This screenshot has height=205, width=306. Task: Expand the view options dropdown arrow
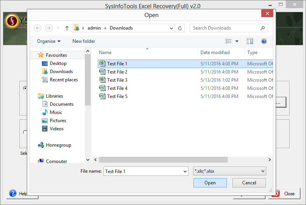click(x=237, y=41)
